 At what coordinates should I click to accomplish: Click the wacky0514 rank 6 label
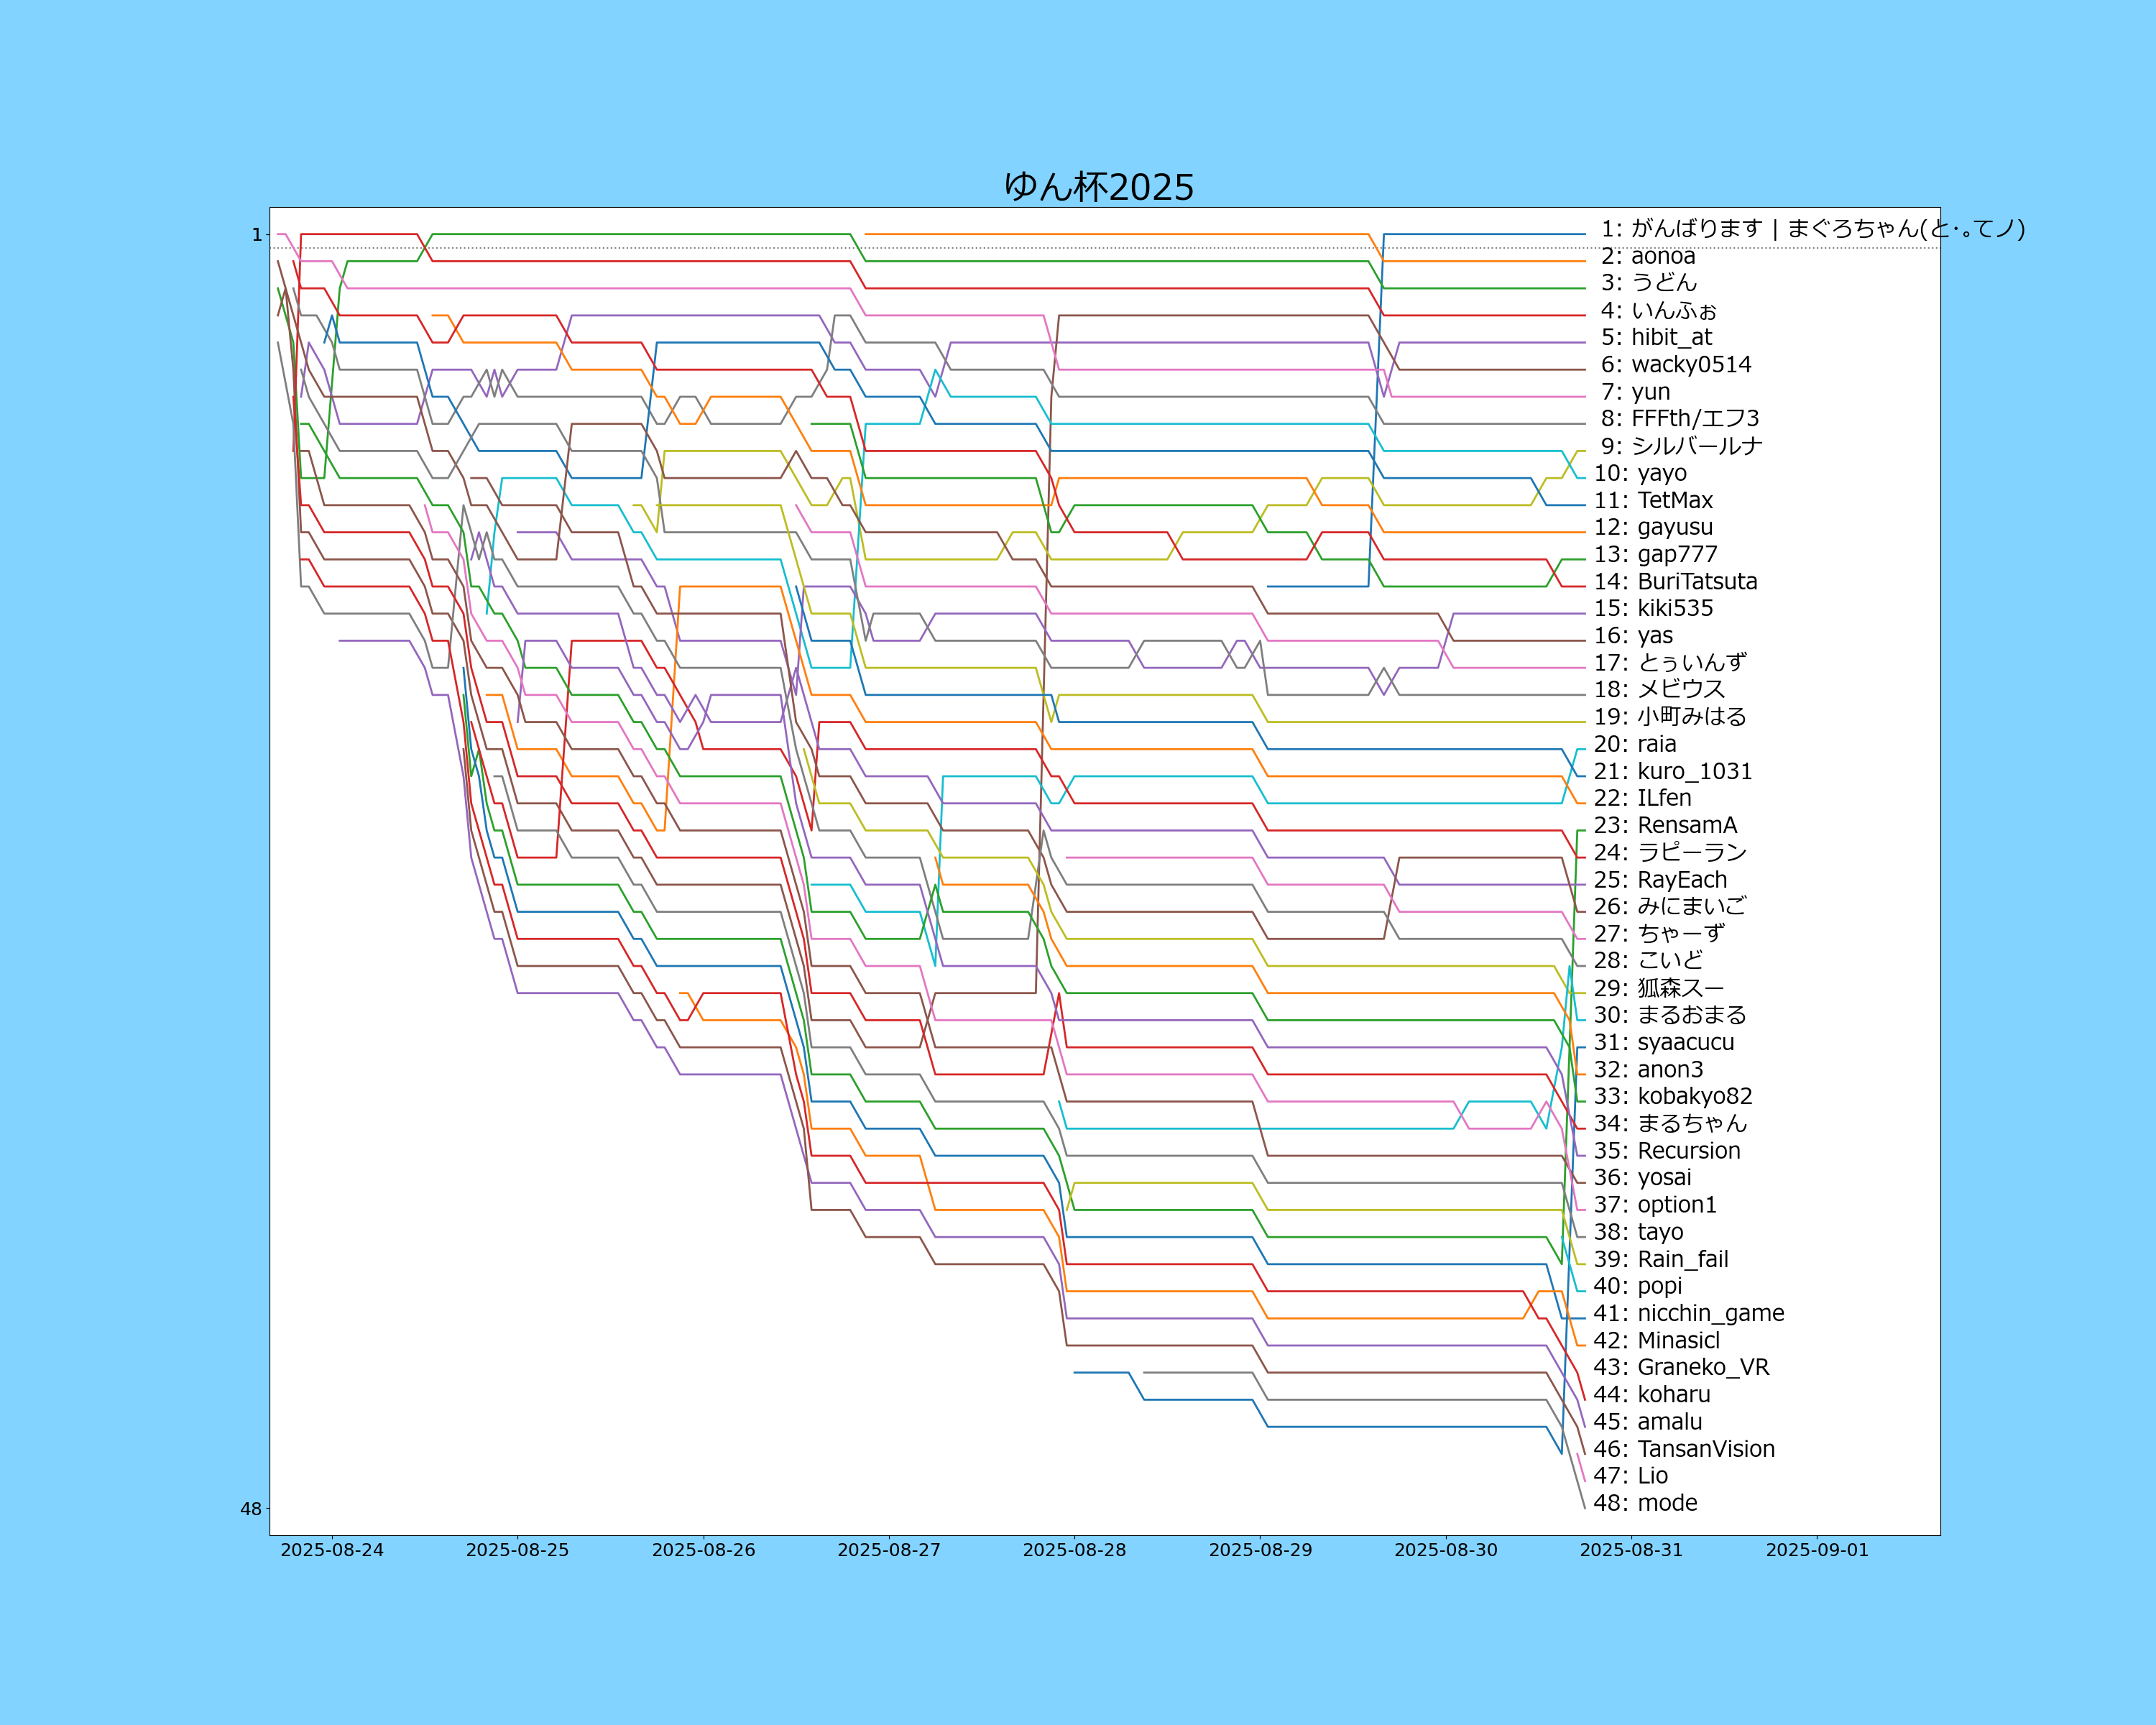1676,364
